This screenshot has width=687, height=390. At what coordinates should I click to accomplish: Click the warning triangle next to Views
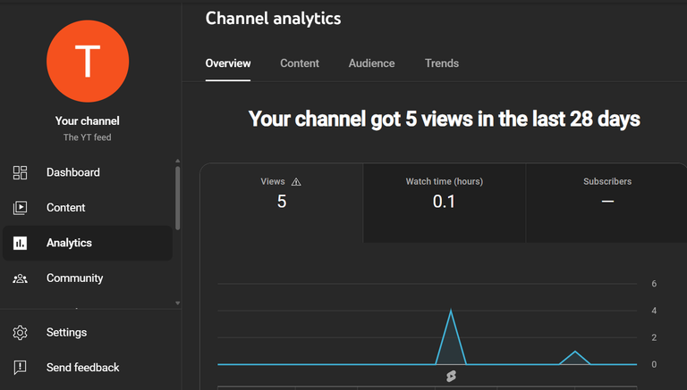(x=296, y=182)
